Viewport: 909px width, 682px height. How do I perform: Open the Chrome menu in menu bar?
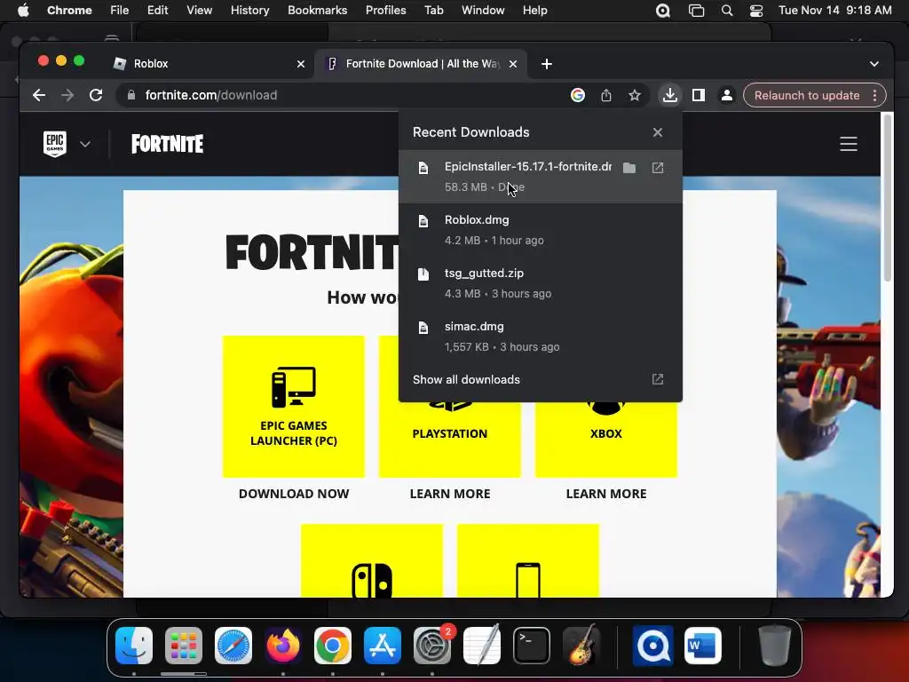[69, 11]
